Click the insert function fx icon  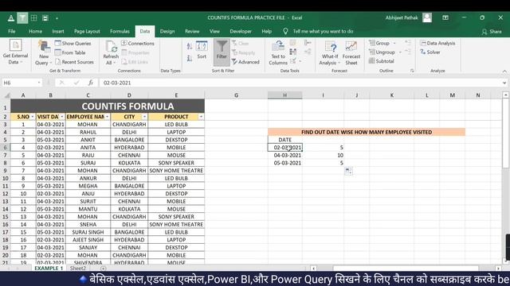(x=91, y=83)
